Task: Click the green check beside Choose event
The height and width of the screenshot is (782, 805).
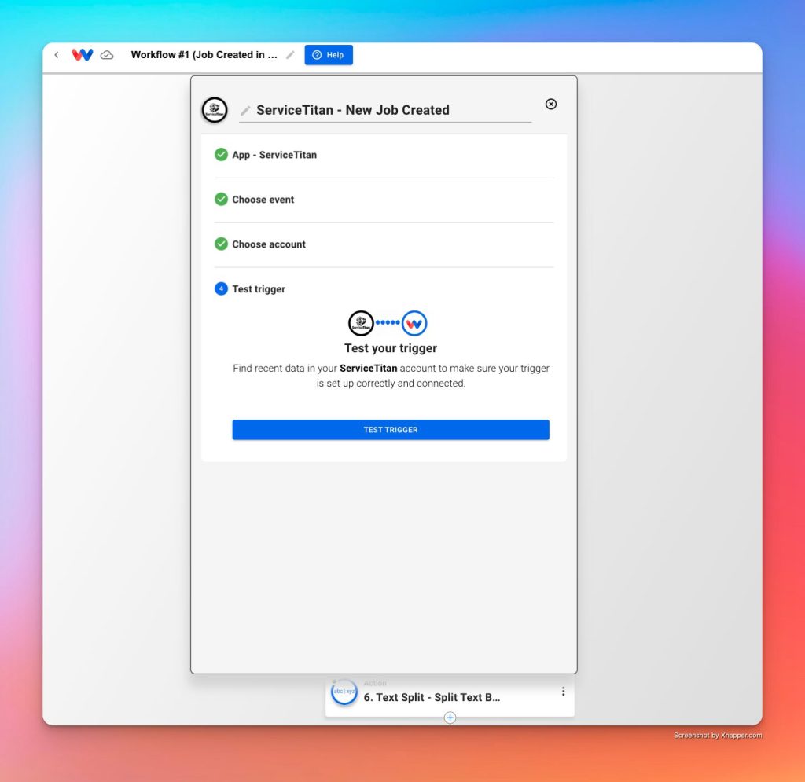Action: 221,199
